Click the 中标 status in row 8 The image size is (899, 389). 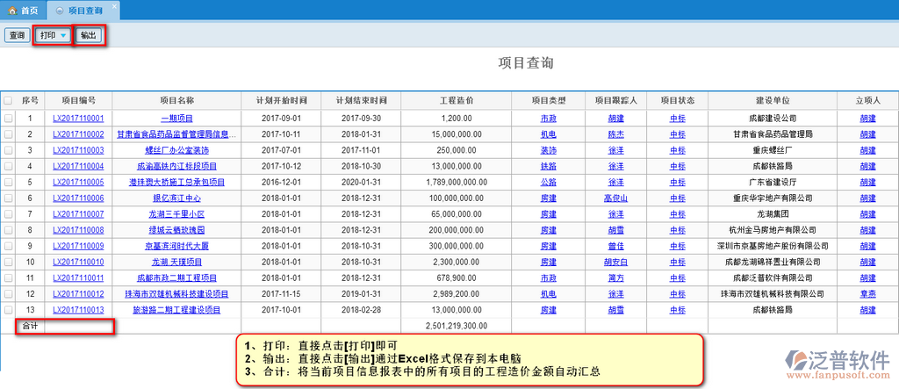678,230
